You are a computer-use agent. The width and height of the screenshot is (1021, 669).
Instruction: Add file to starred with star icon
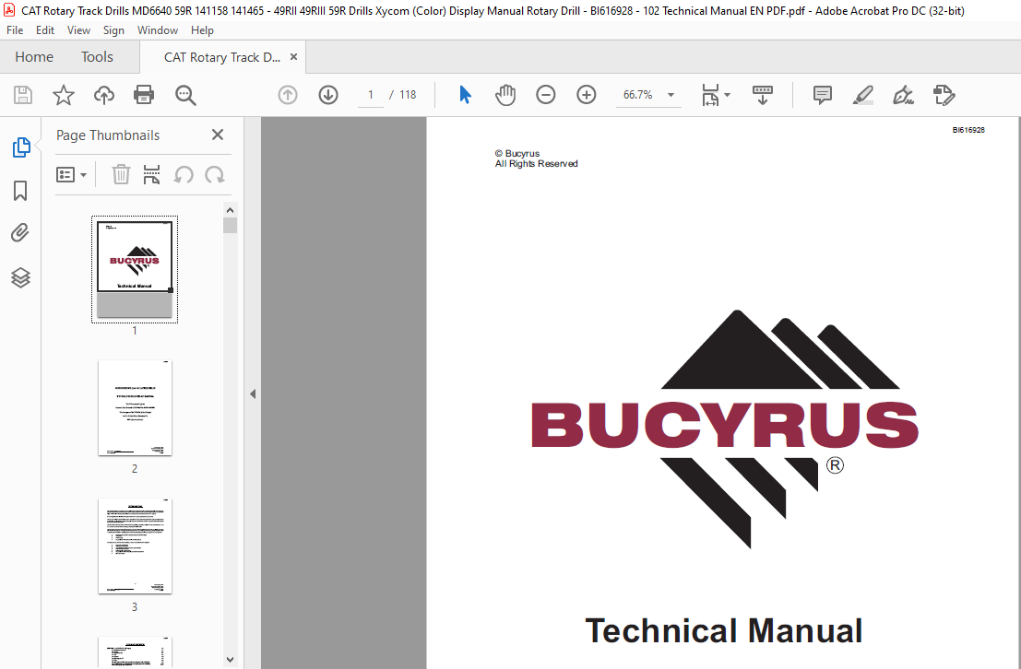pos(63,95)
